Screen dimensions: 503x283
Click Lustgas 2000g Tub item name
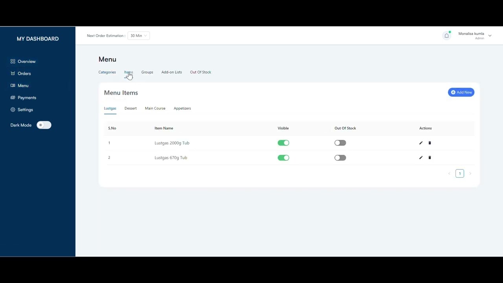(x=172, y=143)
